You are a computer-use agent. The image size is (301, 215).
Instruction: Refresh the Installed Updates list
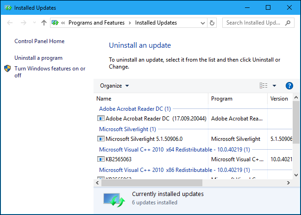tap(213, 23)
